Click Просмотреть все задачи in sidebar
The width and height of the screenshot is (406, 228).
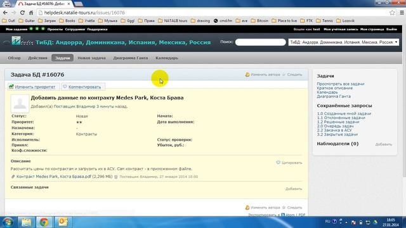click(341, 84)
